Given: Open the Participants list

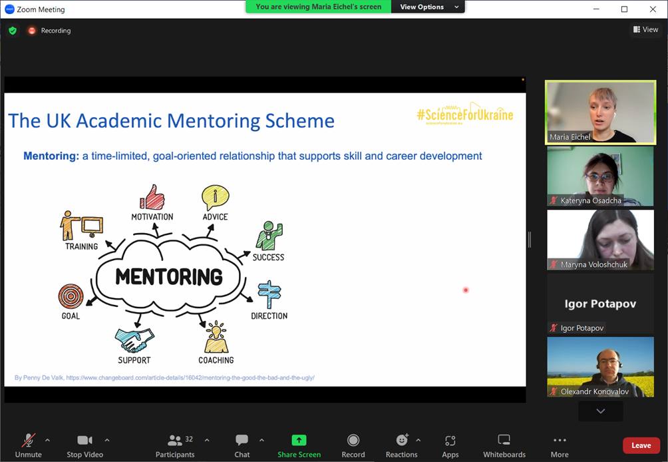Looking at the screenshot, I should pos(175,445).
